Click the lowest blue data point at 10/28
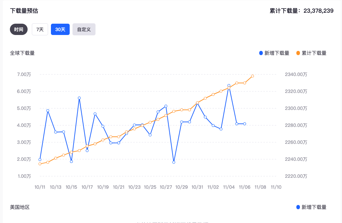This screenshot has width=342, height=223. [x=174, y=162]
